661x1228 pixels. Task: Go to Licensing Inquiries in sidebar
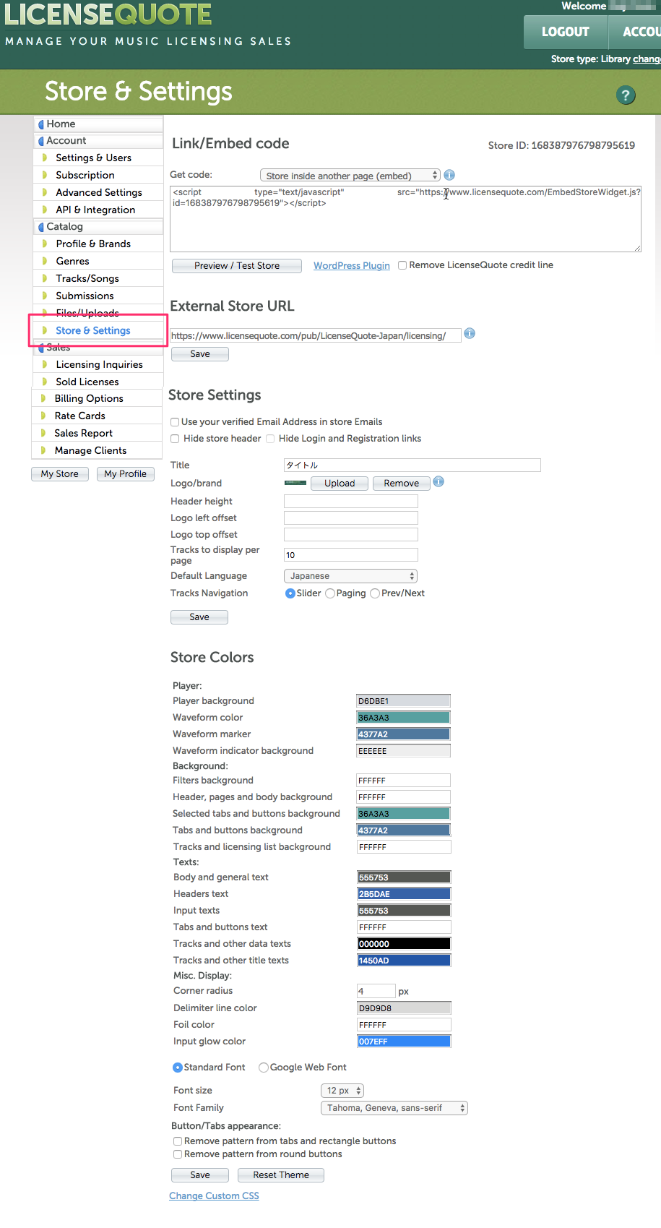pos(99,364)
